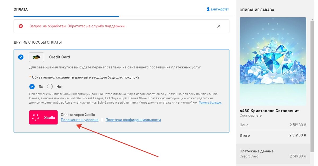
Task: Click the crystals product image
Action: tap(273, 61)
